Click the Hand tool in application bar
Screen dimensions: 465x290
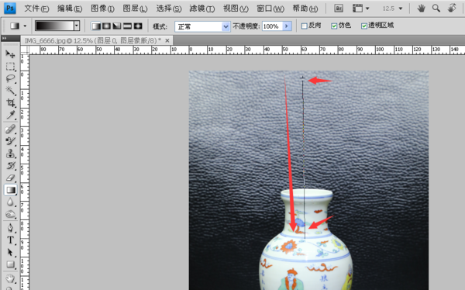421,9
